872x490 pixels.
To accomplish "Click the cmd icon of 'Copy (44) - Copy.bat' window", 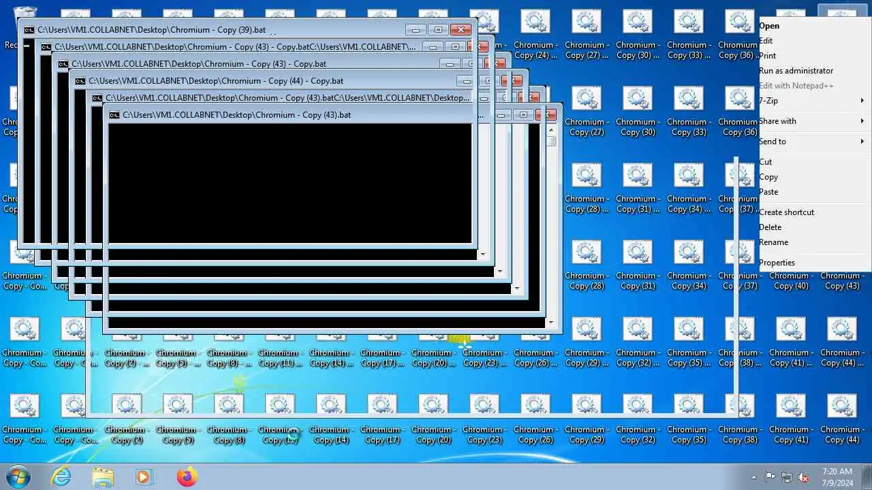I will click(x=80, y=81).
